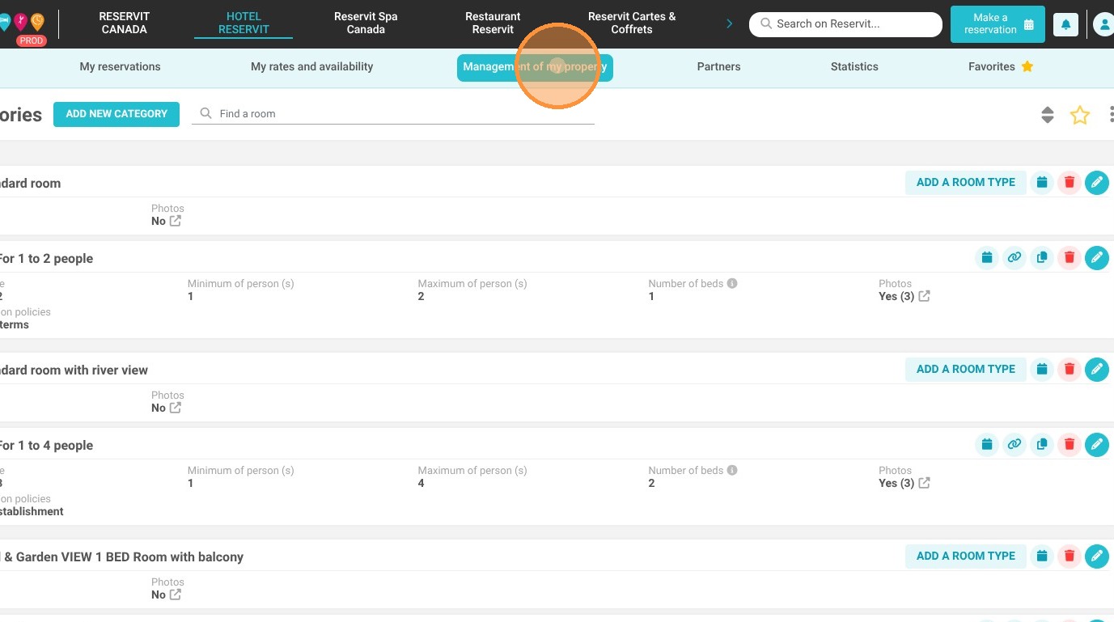Add a room type to Standard room
Viewport: 1114px width, 622px height.
965,183
